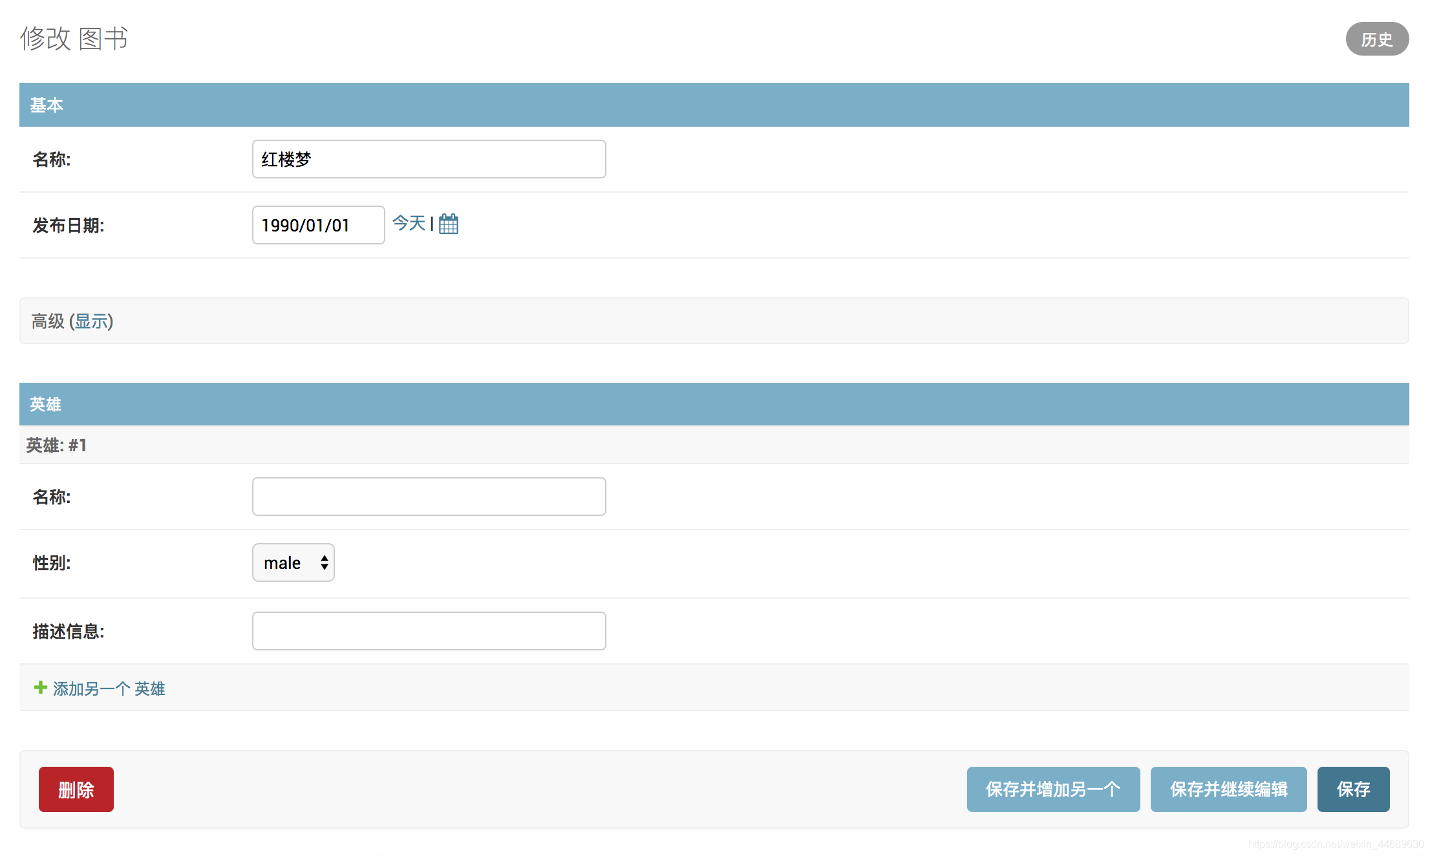Click 添加另一个 英雄 link

[x=109, y=689]
